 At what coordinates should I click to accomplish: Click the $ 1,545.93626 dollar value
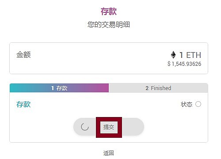pos(184,64)
